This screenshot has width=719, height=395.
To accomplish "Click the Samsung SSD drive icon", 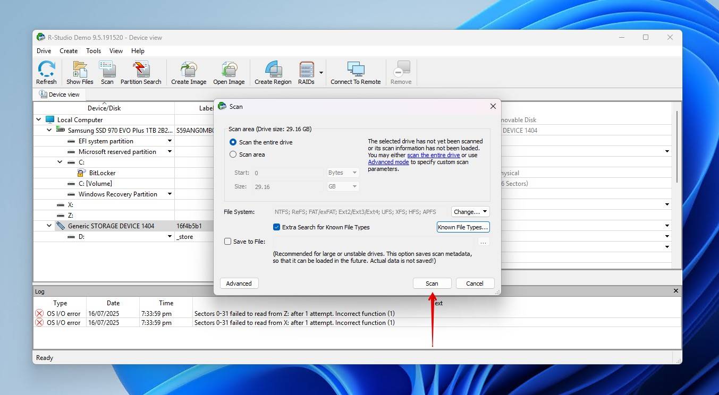I will click(61, 130).
